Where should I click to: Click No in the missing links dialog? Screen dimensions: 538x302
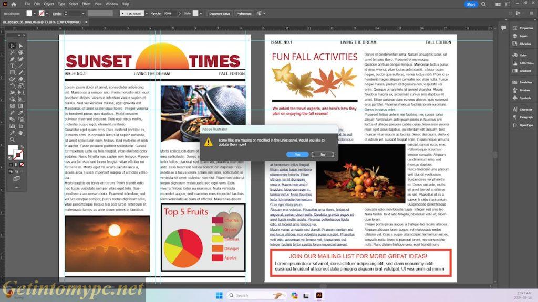tap(323, 155)
